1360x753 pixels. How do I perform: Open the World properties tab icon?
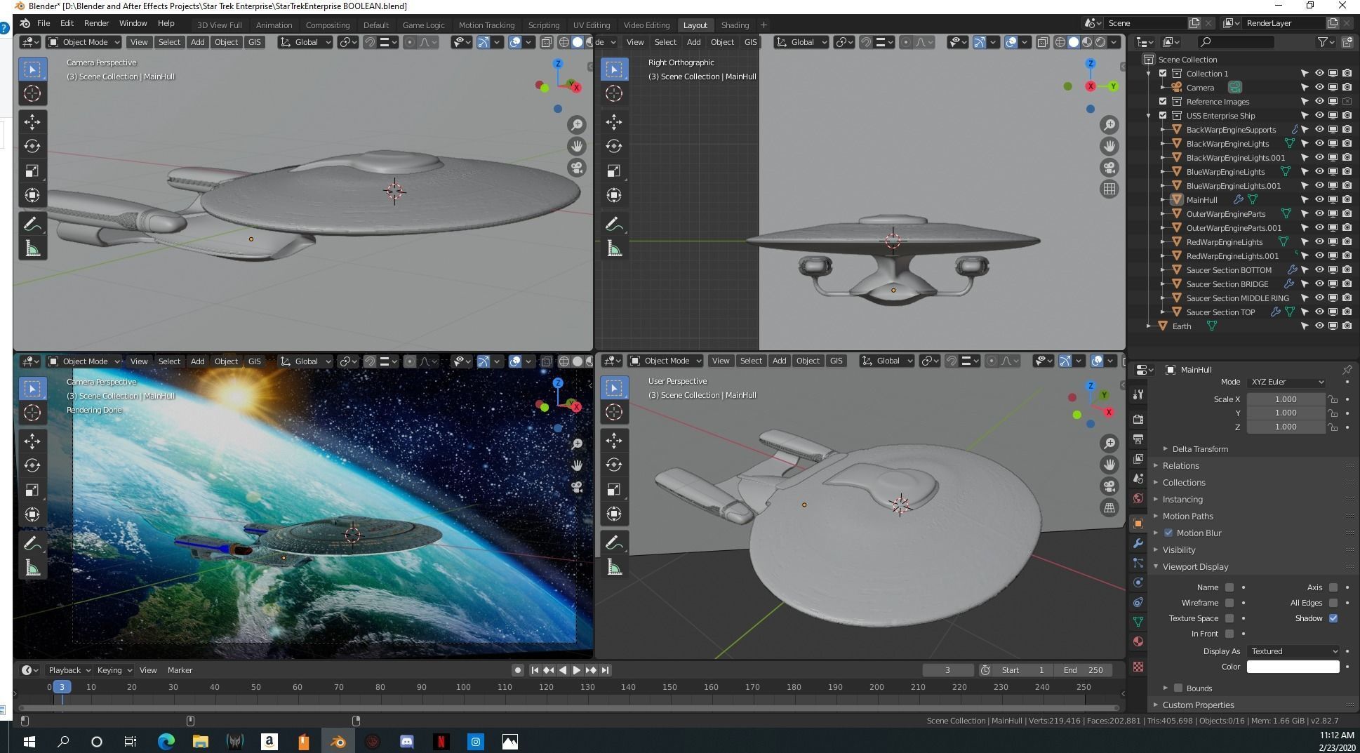click(1138, 498)
